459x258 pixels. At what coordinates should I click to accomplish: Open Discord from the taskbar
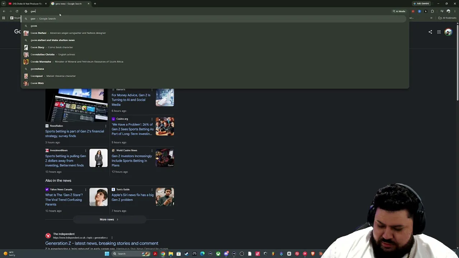[x=226, y=254]
